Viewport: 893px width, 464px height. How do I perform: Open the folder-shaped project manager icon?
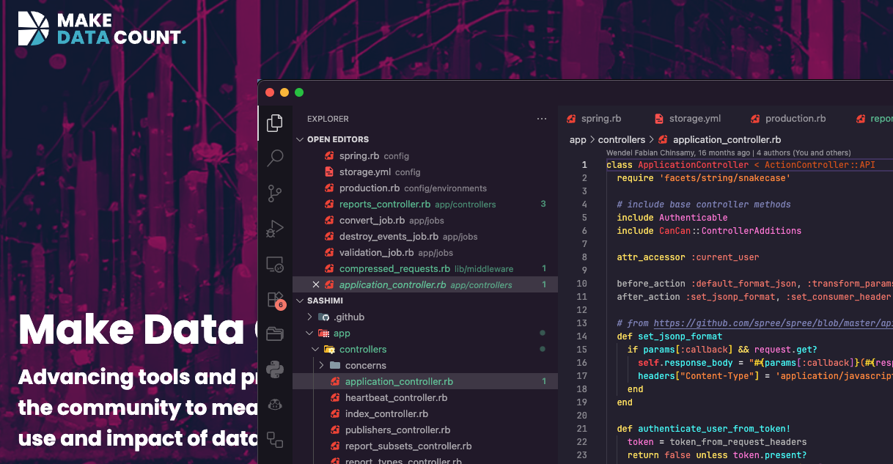[x=275, y=334]
